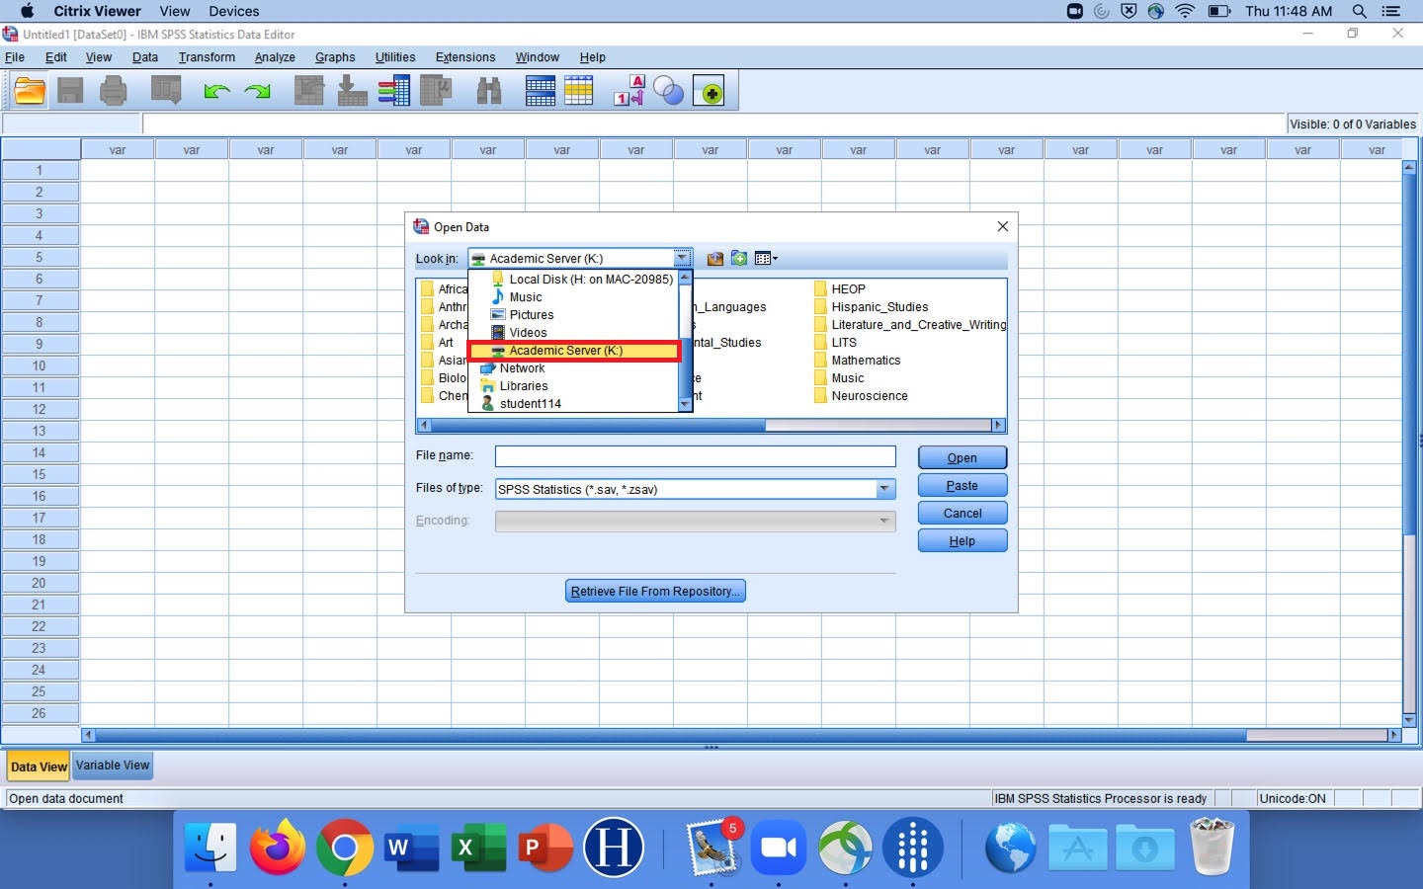The image size is (1423, 889).
Task: Open the Extensions menu
Action: [x=465, y=57]
